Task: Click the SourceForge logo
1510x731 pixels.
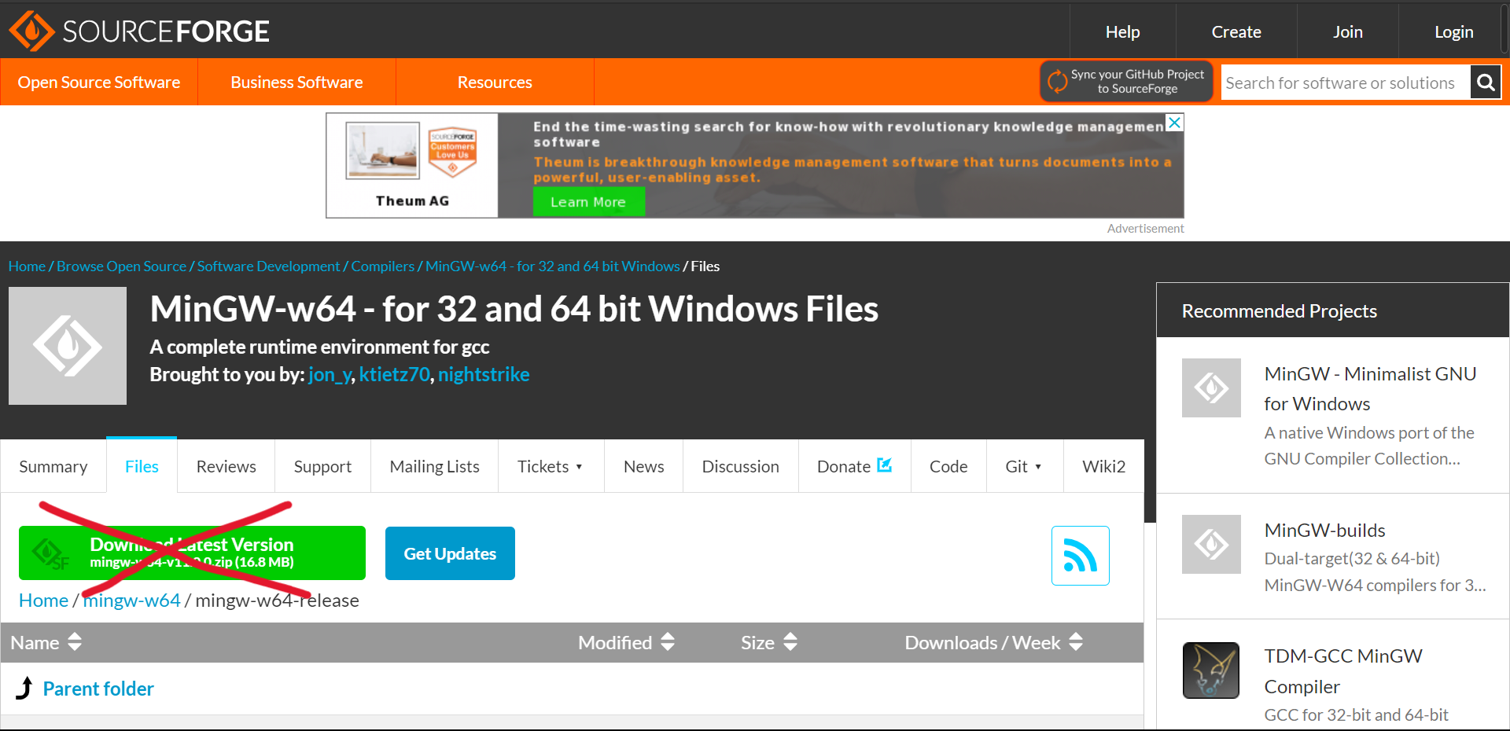Action: point(138,31)
